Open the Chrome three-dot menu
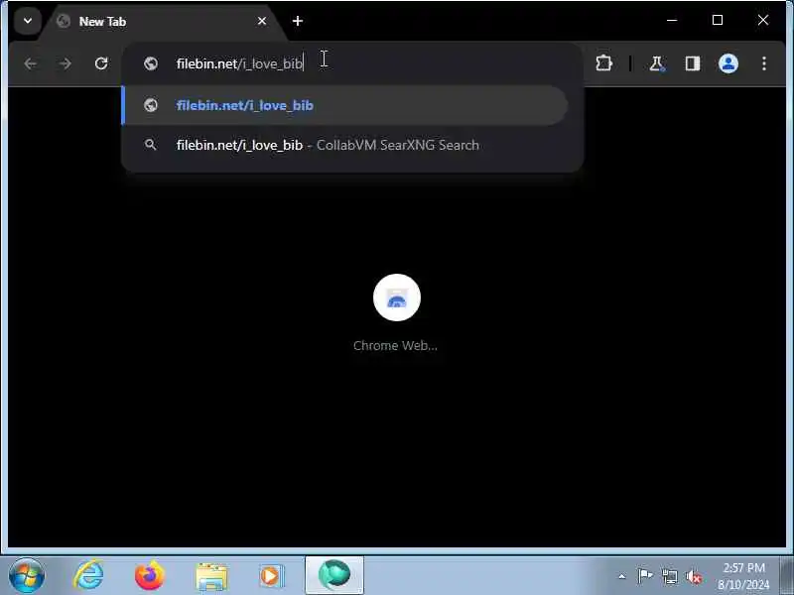794x595 pixels. coord(764,63)
